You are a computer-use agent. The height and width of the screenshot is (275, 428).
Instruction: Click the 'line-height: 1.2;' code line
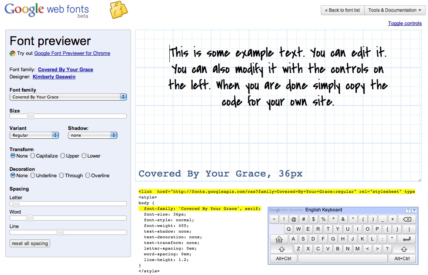166,260
